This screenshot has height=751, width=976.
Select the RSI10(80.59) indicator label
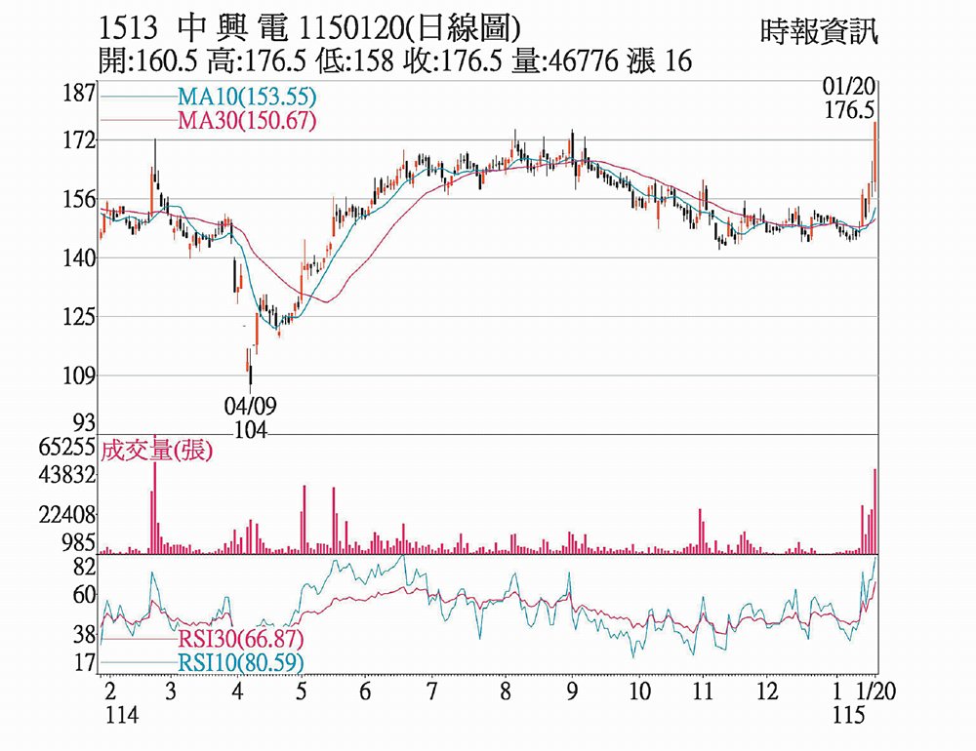pyautogui.click(x=241, y=663)
